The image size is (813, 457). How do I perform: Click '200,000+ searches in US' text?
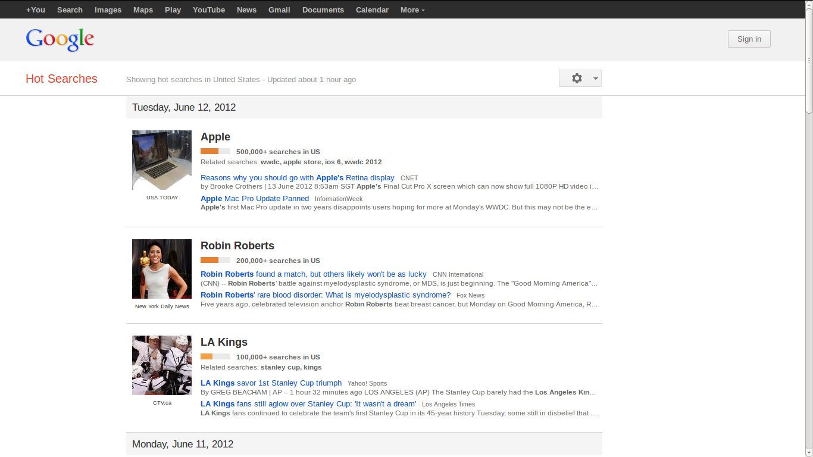pos(278,261)
